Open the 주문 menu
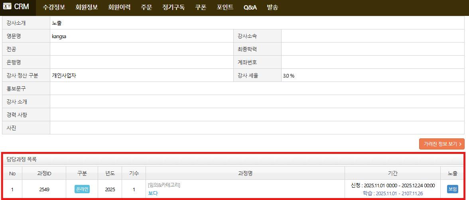The height and width of the screenshot is (200, 469). pyautogui.click(x=146, y=7)
